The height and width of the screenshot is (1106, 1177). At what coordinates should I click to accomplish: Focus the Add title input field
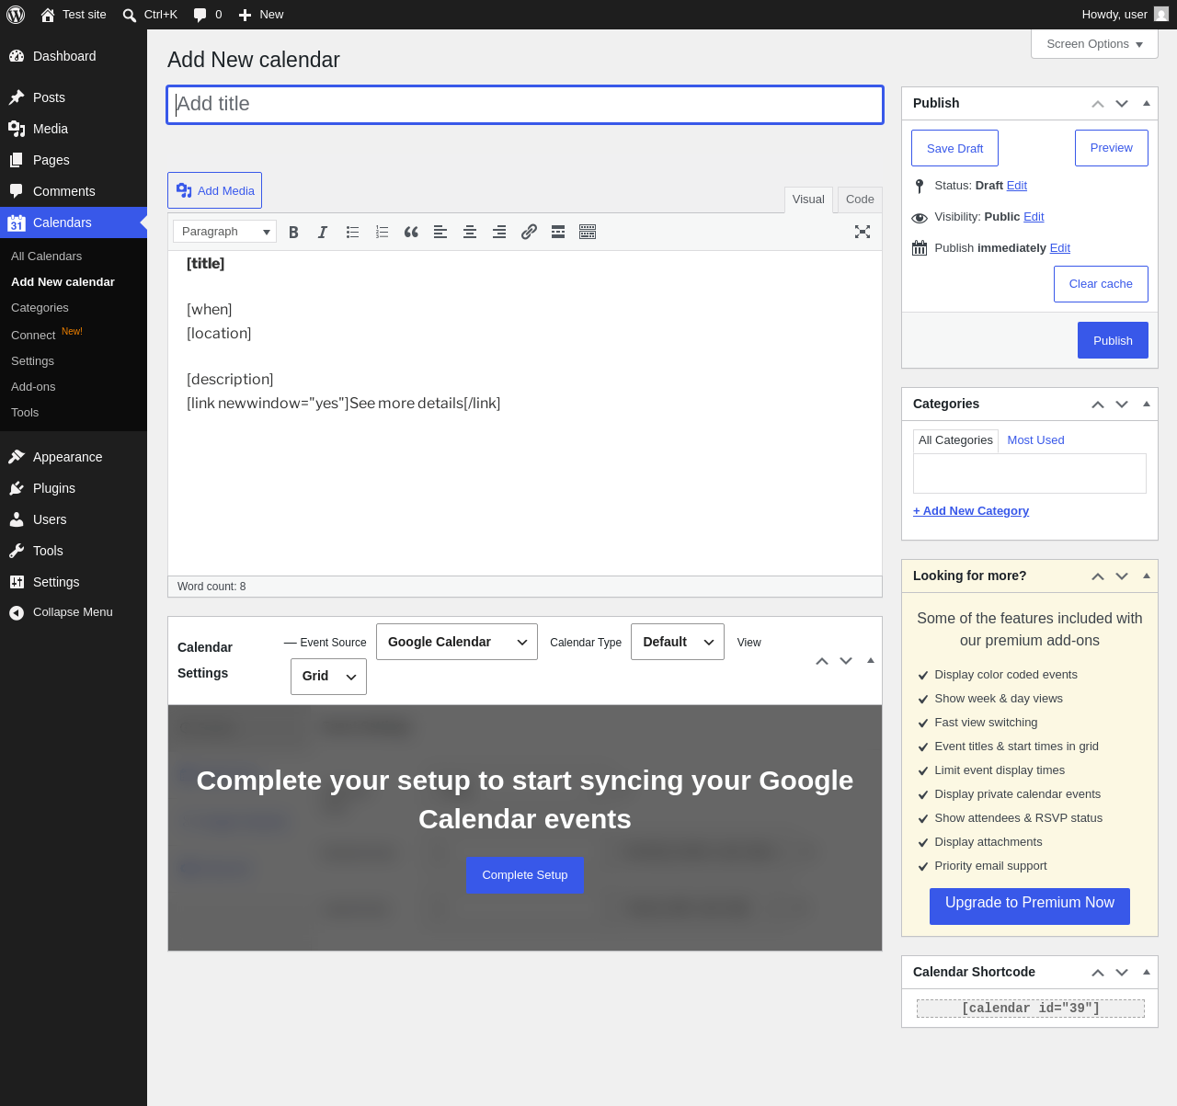coord(525,105)
